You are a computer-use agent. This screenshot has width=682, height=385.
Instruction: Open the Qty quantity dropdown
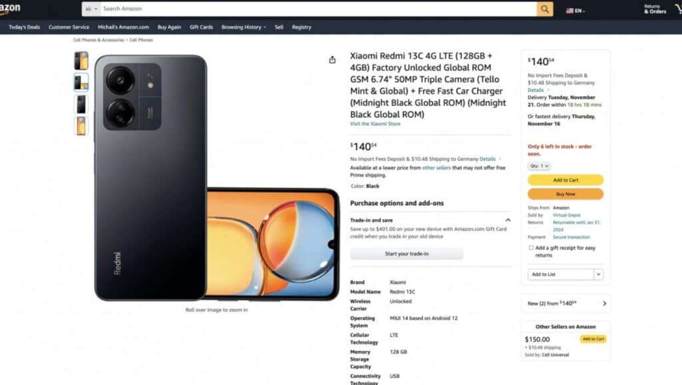pyautogui.click(x=539, y=166)
